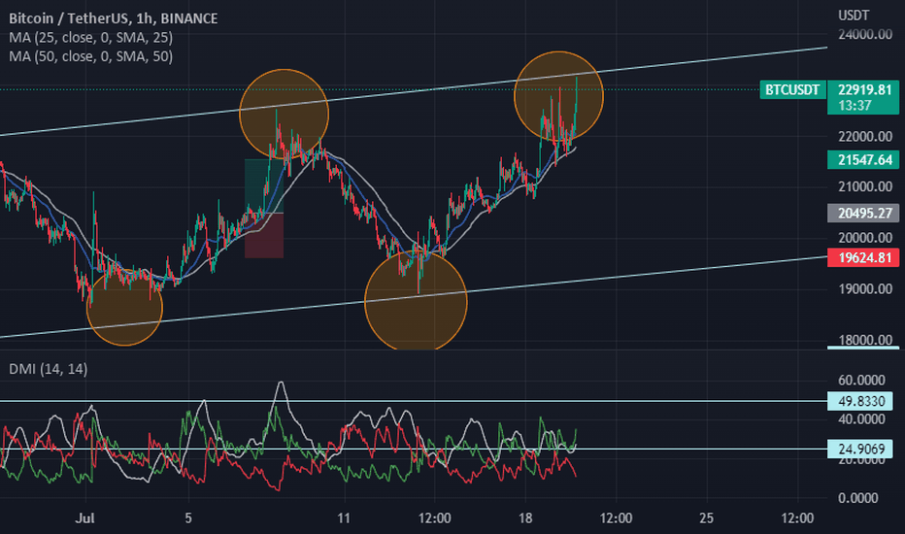Click the USDT currency label on price axis
The height and width of the screenshot is (534, 905).
point(854,15)
